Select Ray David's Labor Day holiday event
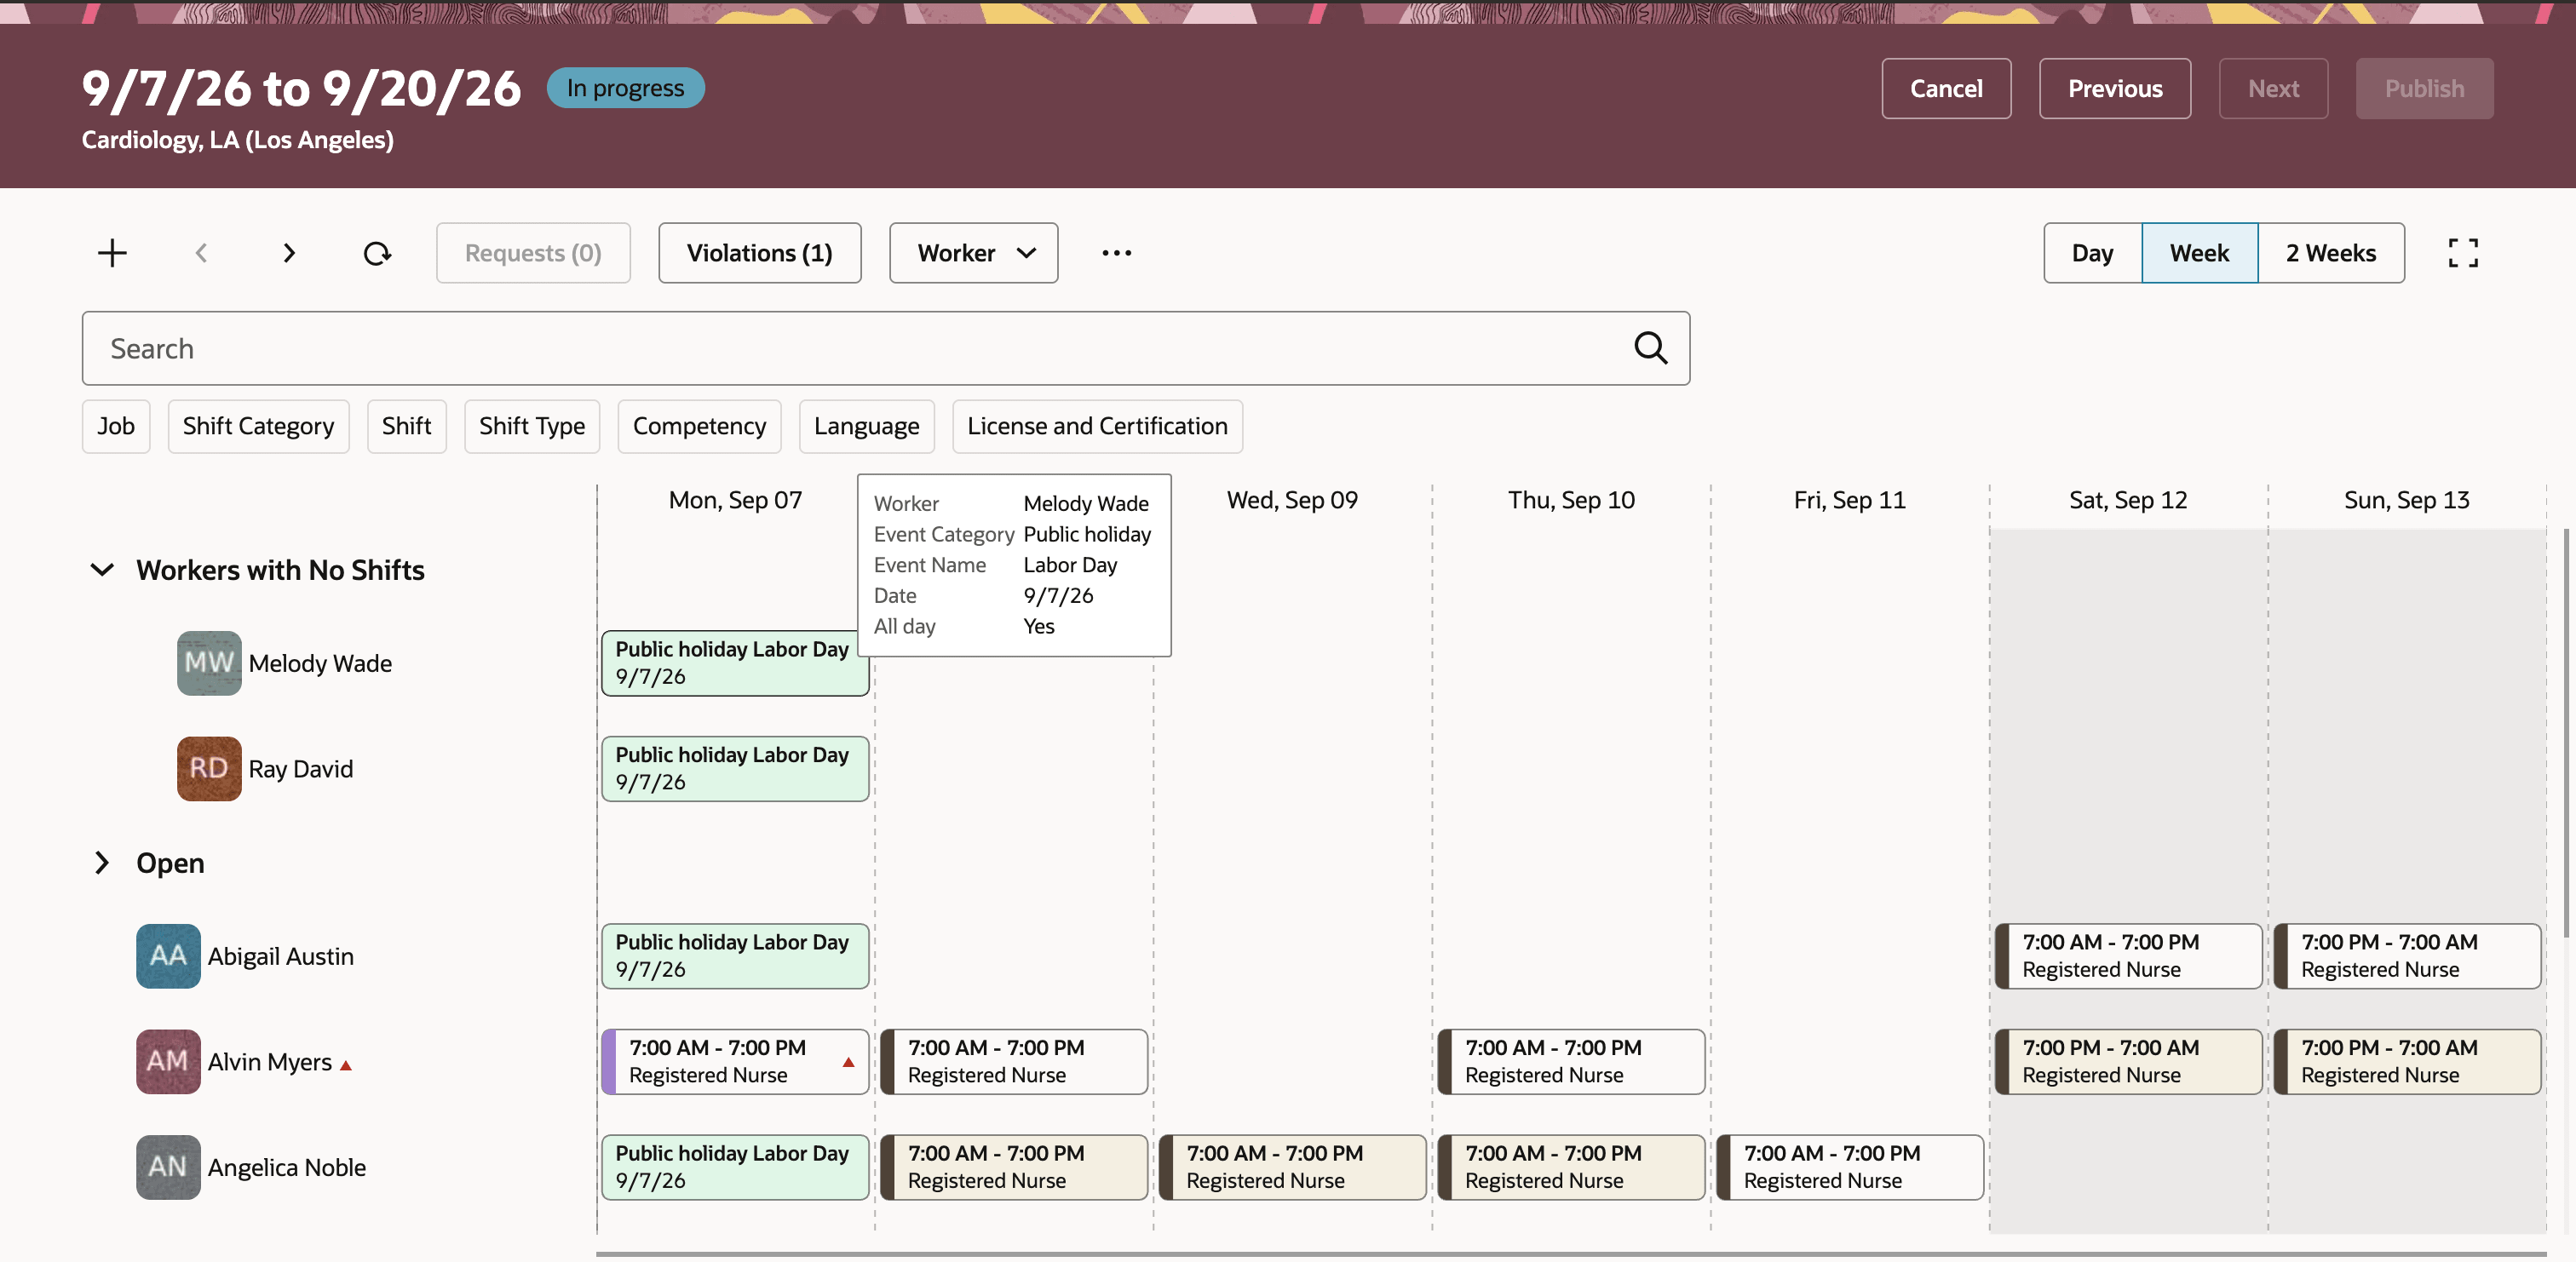This screenshot has width=2576, height=1262. [735, 769]
